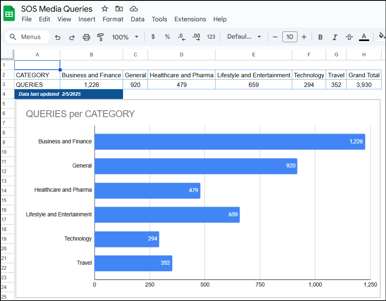Open the File menu

[27, 19]
